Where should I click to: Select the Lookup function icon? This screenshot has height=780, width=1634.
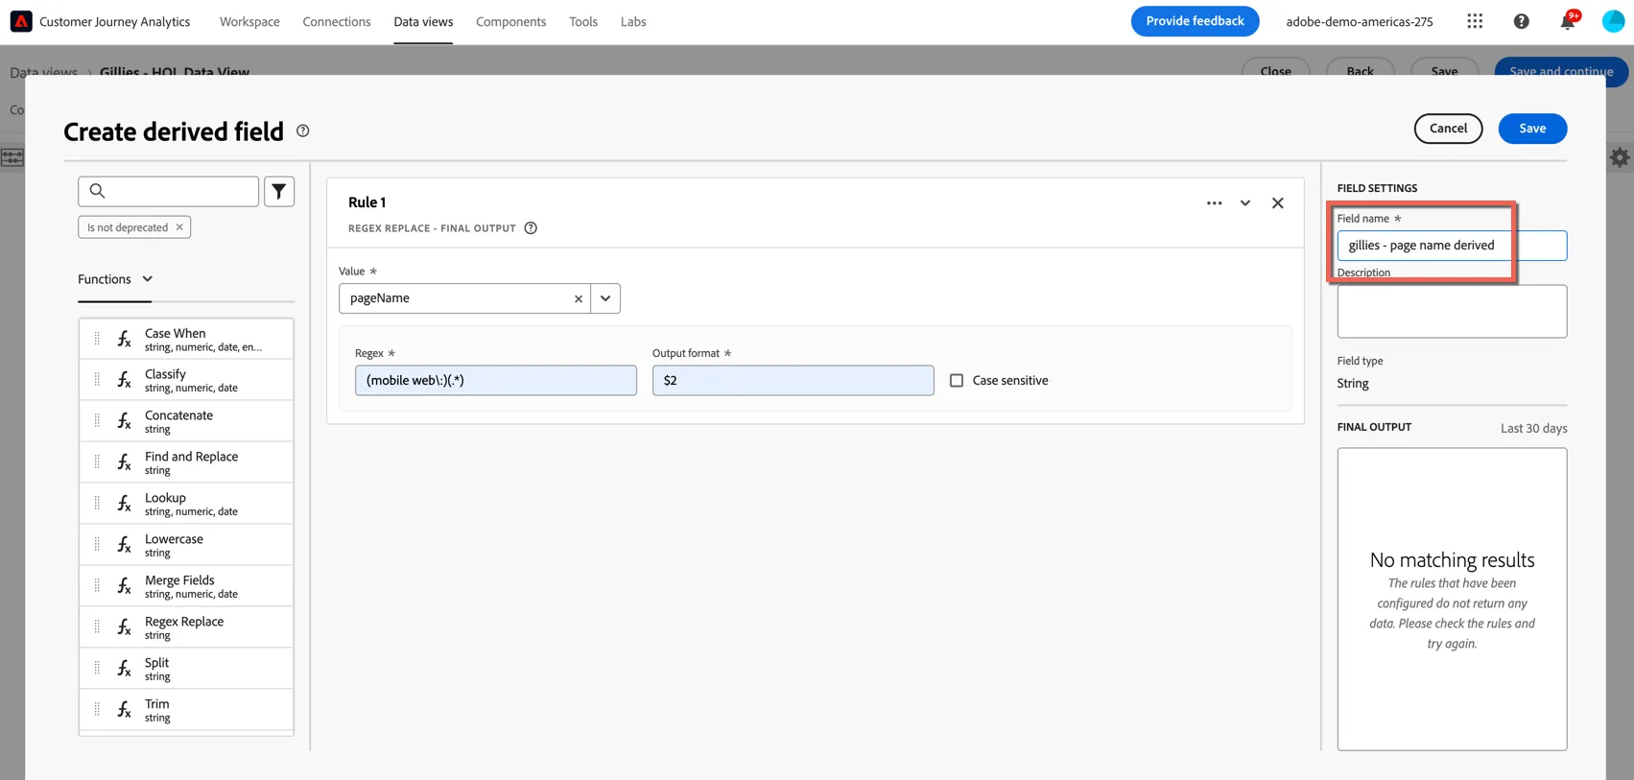pos(125,505)
